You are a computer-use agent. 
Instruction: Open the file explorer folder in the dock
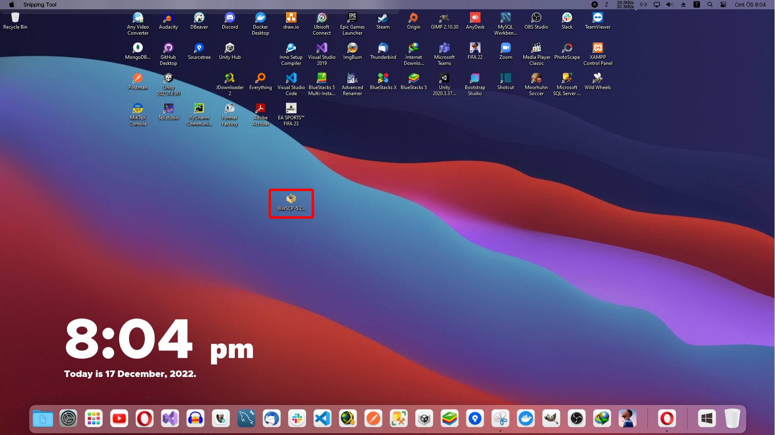coord(43,419)
